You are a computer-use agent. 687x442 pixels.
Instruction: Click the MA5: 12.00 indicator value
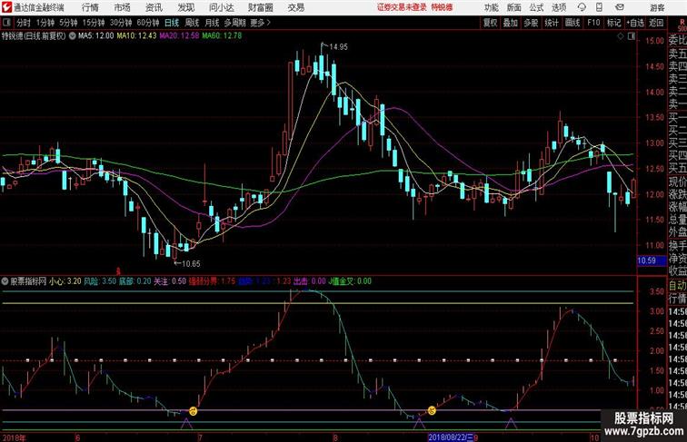point(96,36)
